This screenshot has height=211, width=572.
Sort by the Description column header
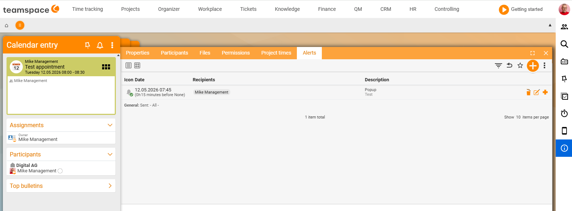coord(377,80)
